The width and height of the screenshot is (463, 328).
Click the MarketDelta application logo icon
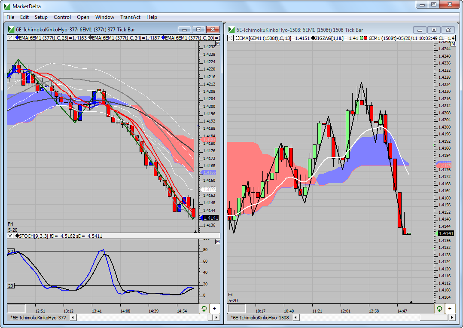[6, 6]
